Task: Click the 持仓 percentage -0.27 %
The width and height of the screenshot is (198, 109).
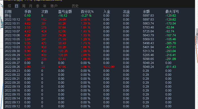Action: 86,16
